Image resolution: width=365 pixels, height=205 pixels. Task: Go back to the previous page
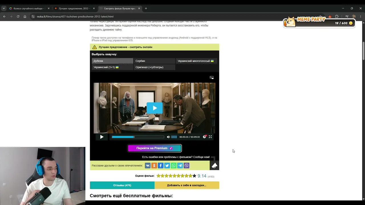4,17
